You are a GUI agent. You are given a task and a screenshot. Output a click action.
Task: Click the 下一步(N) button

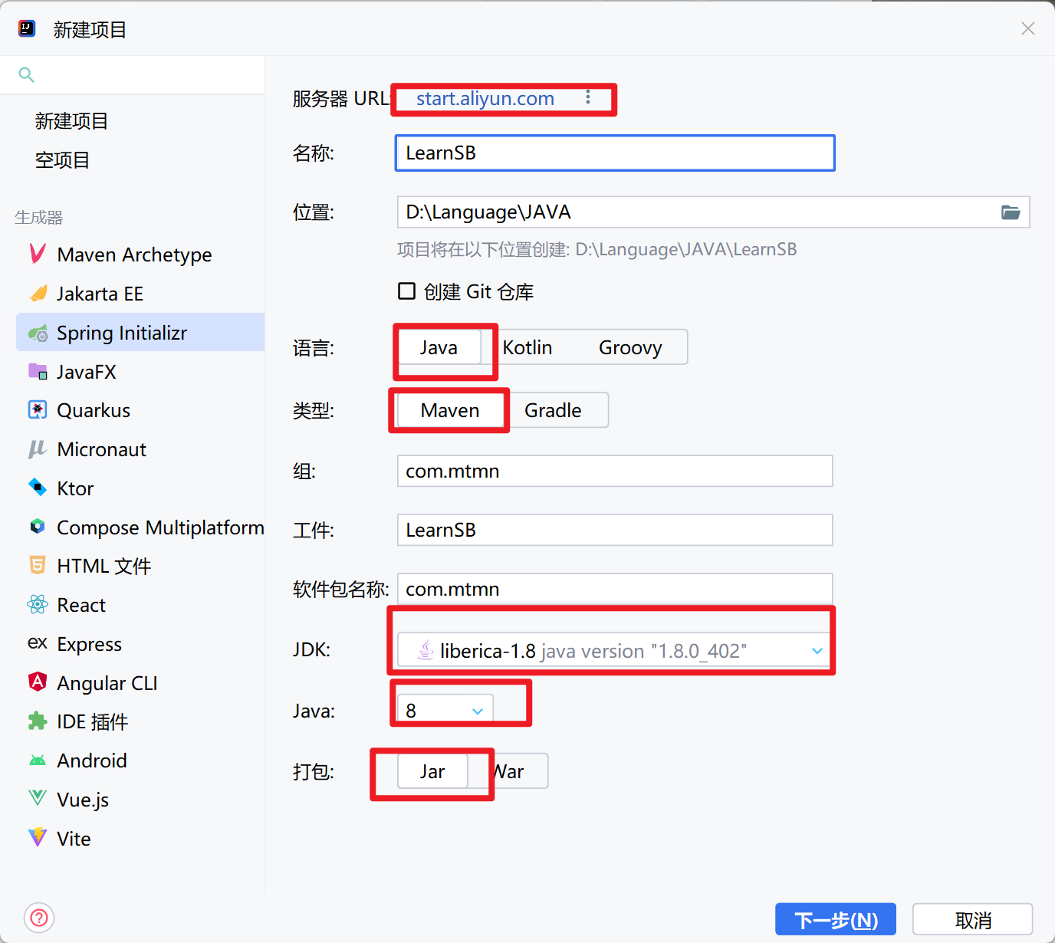[835, 919]
